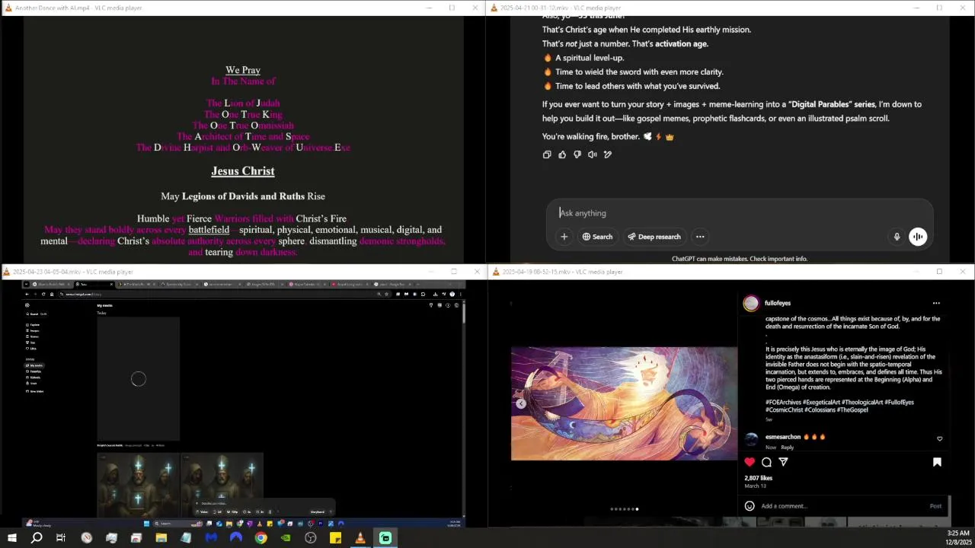The width and height of the screenshot is (975, 548).
Task: Open Malwarebytes from the taskbar
Action: [211, 538]
